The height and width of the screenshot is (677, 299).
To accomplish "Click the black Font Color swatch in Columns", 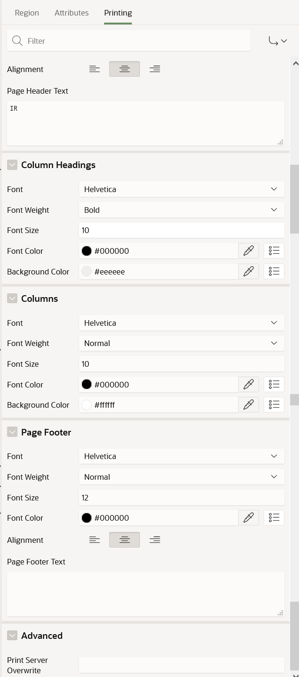I will click(x=87, y=385).
